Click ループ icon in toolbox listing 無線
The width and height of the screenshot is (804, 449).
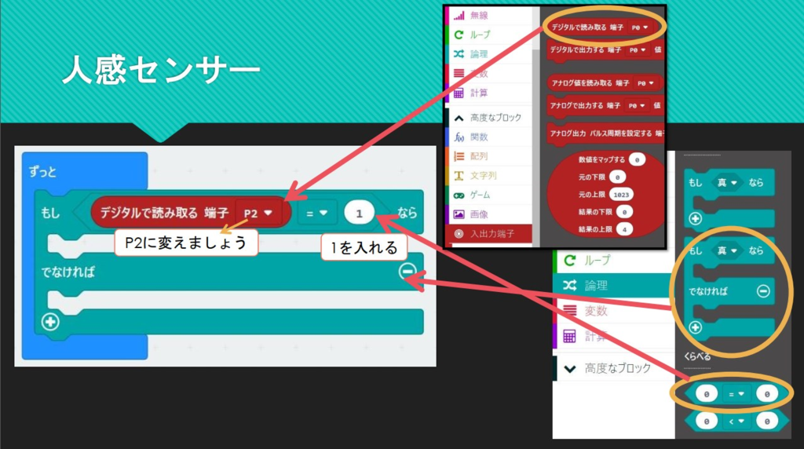(x=459, y=35)
